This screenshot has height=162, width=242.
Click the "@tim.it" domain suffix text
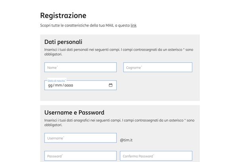click(x=126, y=140)
